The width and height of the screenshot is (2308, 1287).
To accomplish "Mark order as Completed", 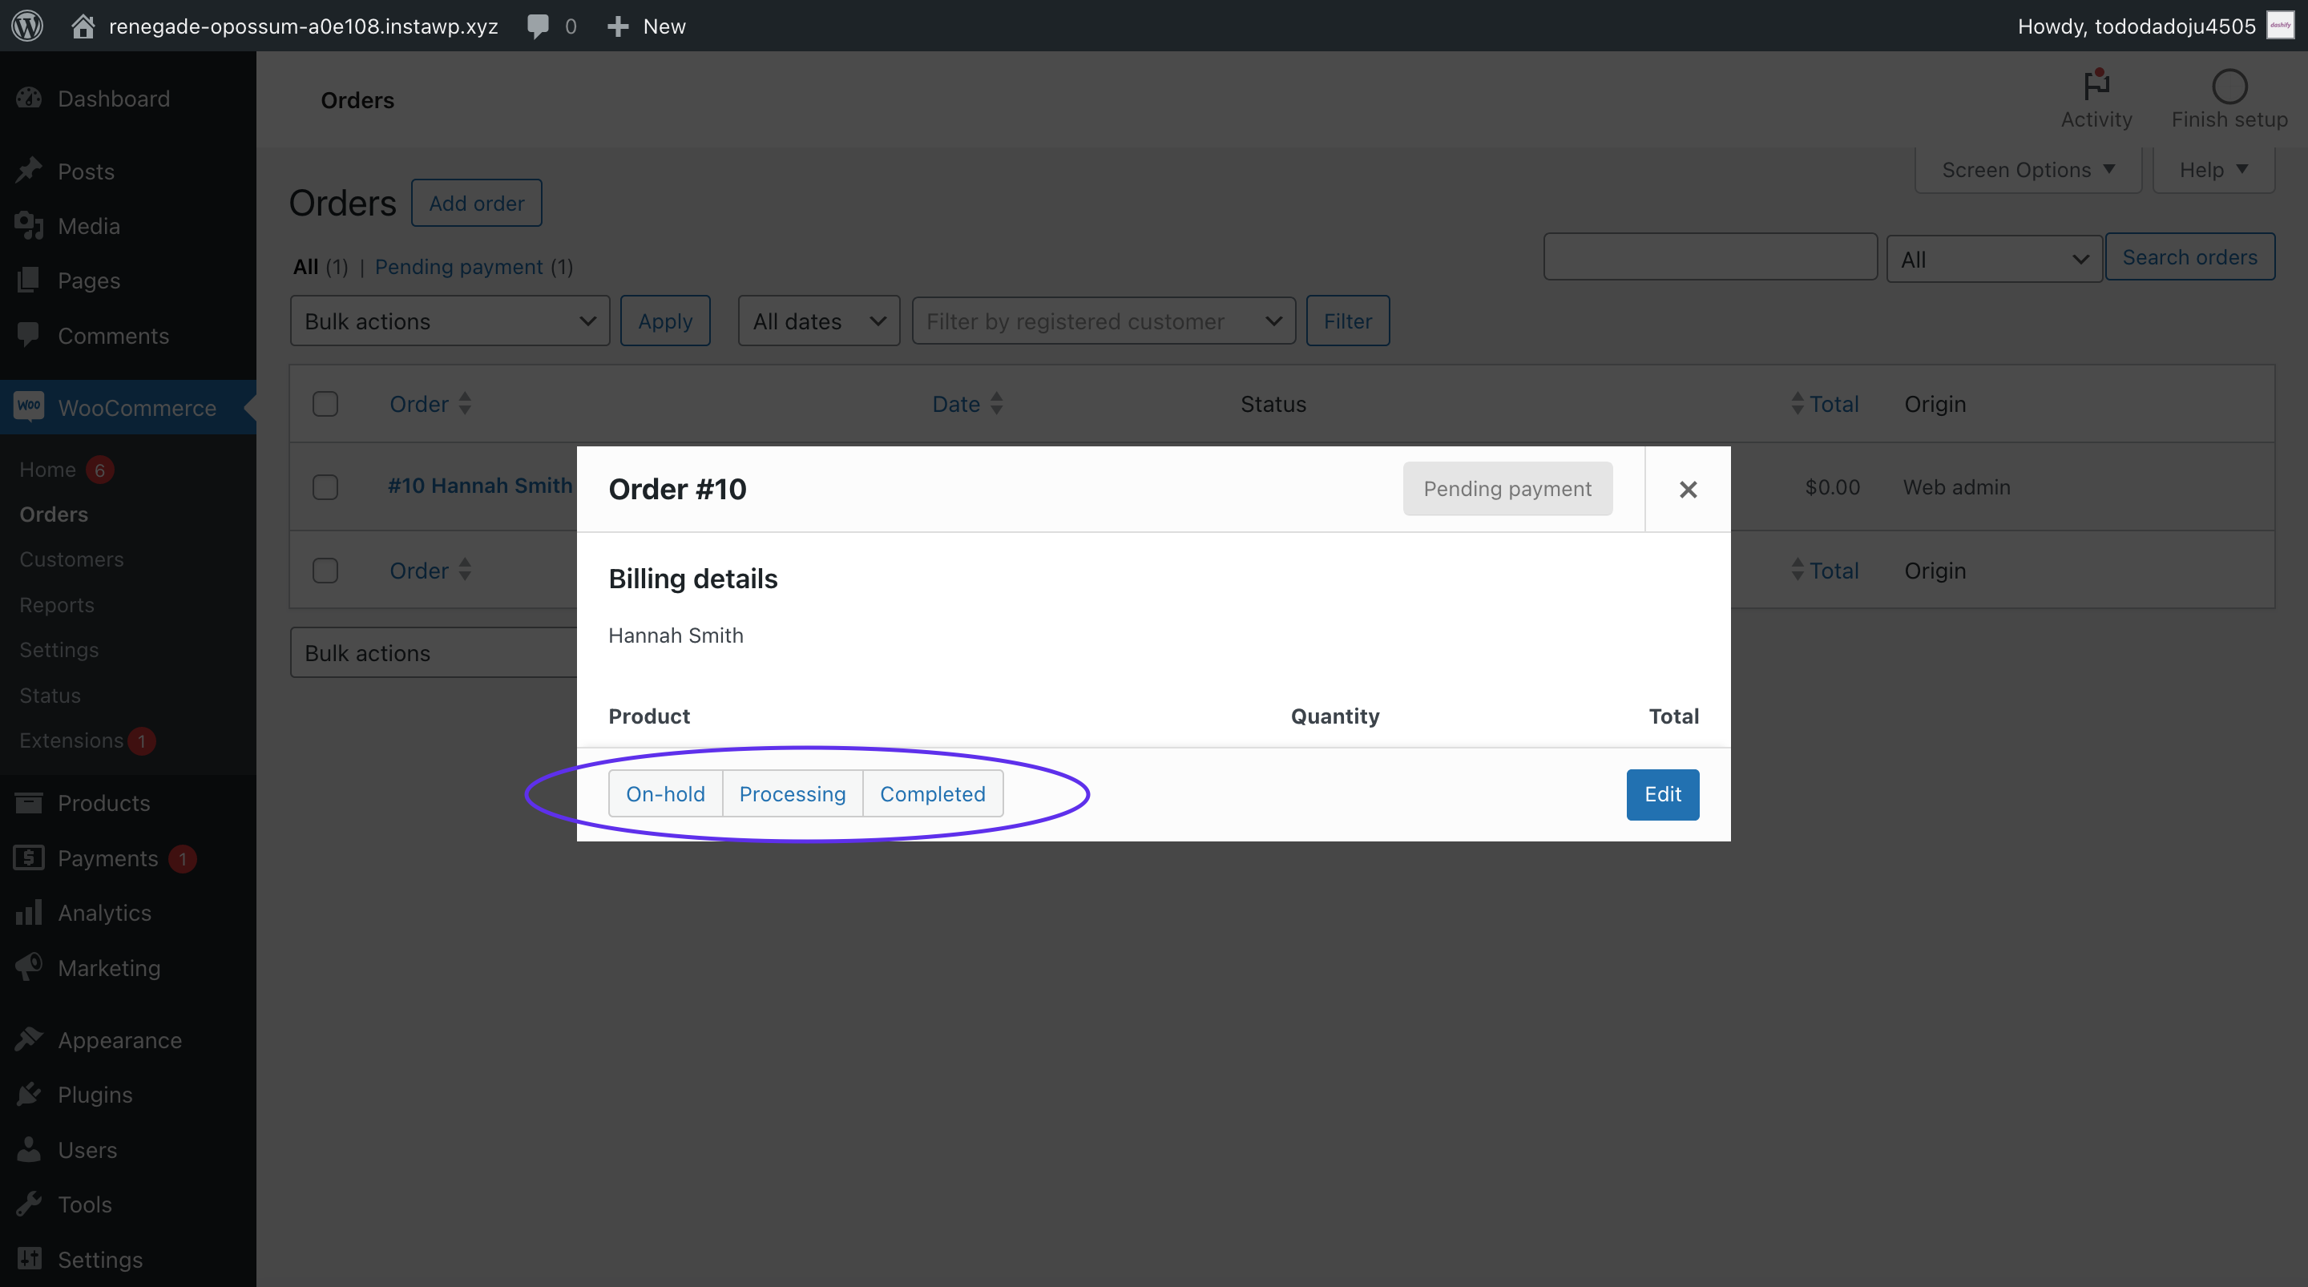I will click(x=932, y=793).
